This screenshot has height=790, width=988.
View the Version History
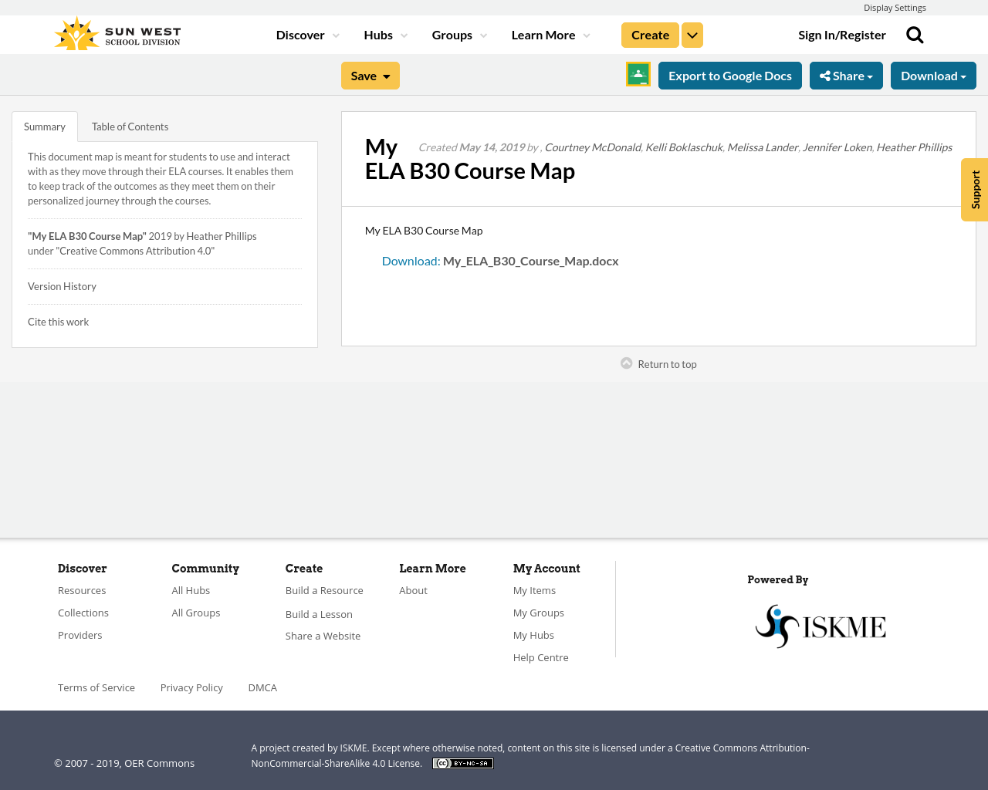pos(62,285)
